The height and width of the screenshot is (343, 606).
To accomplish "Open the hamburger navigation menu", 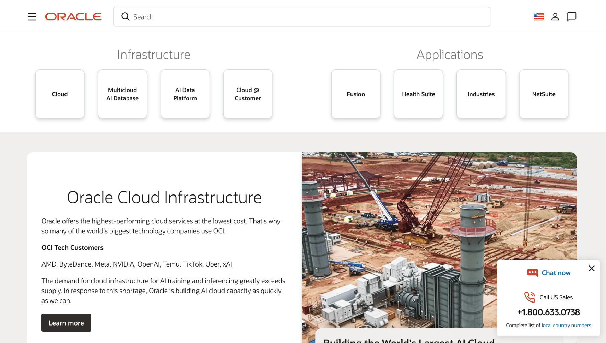I will tap(32, 16).
